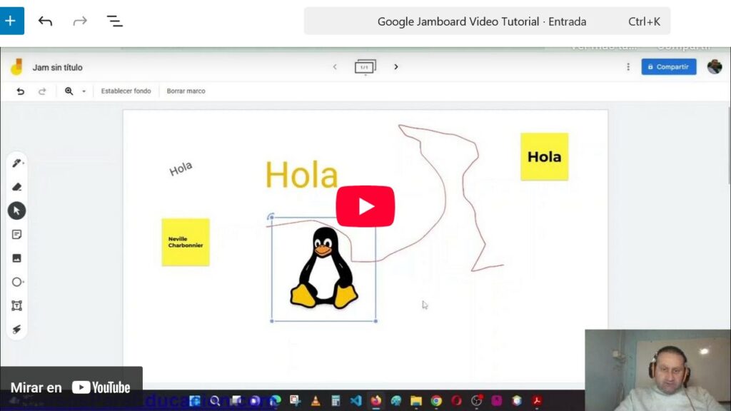The image size is (731, 411).
Task: Go to next frame with right chevron
Action: (x=396, y=66)
